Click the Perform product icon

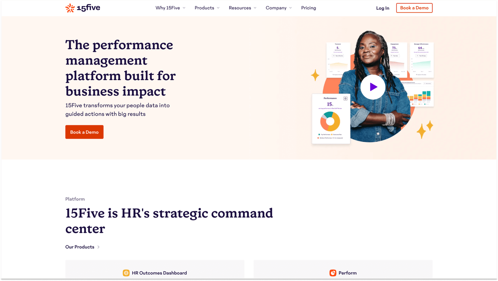[333, 273]
